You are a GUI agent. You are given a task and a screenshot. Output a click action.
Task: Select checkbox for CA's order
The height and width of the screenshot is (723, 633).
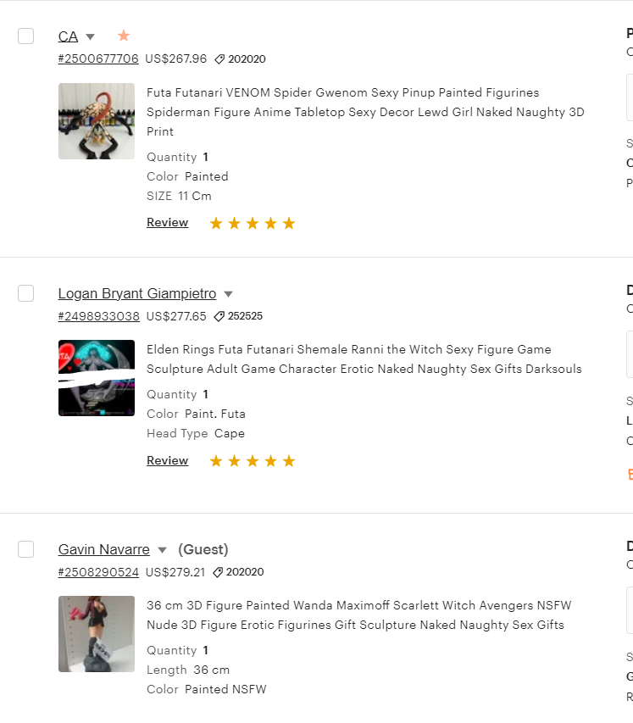click(x=25, y=36)
